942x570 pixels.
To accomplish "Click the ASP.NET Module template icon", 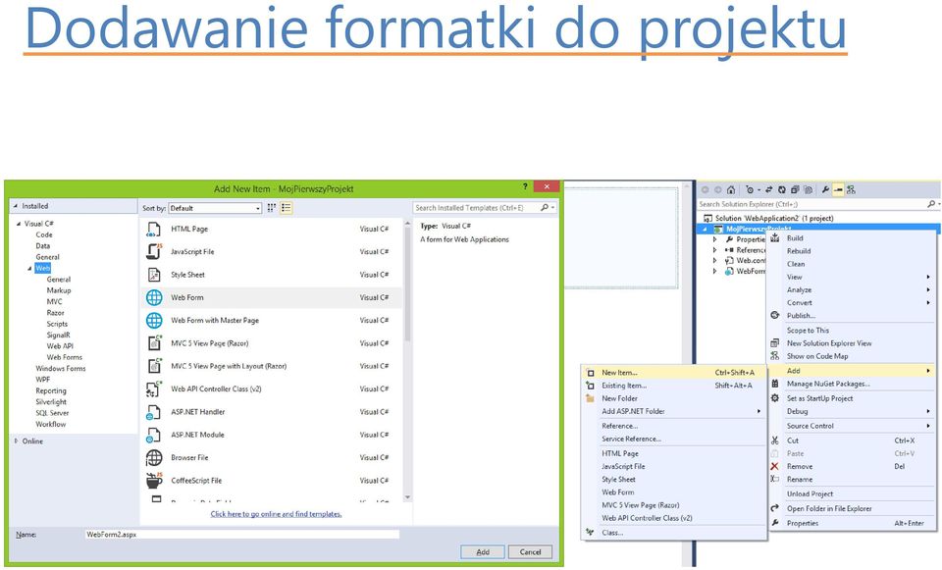I will [154, 435].
